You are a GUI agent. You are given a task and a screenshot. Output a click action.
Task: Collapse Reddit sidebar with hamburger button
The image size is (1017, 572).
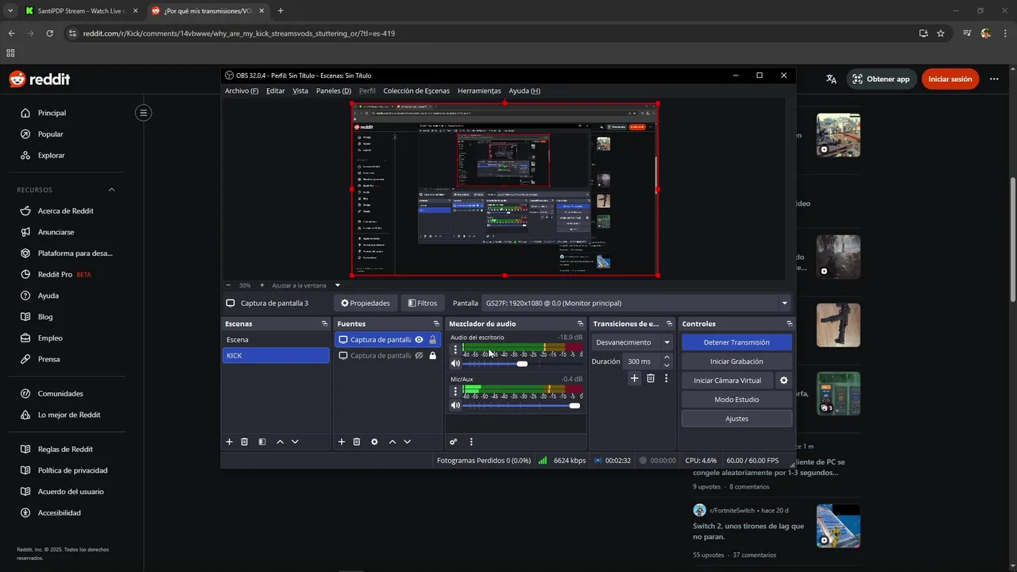pos(143,113)
